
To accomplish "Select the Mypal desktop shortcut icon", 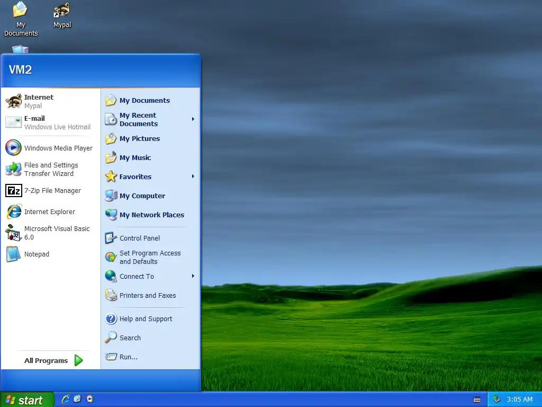I will 62,10.
